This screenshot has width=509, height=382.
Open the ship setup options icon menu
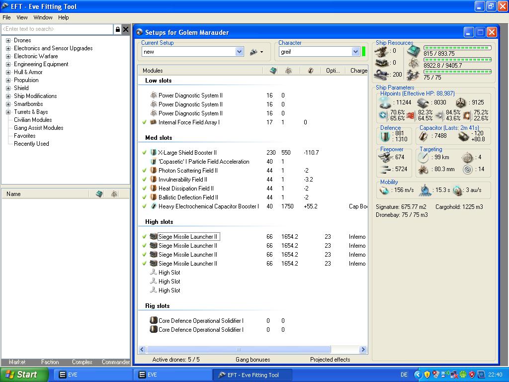pos(256,52)
